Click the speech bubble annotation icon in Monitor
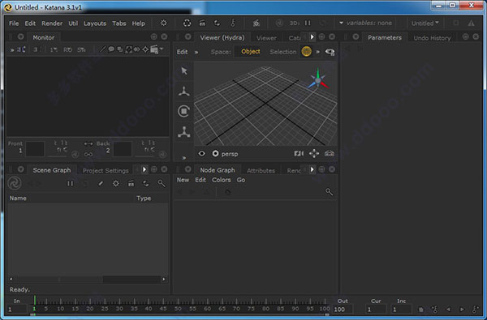Viewport: 487px width, 320px height. (x=111, y=49)
